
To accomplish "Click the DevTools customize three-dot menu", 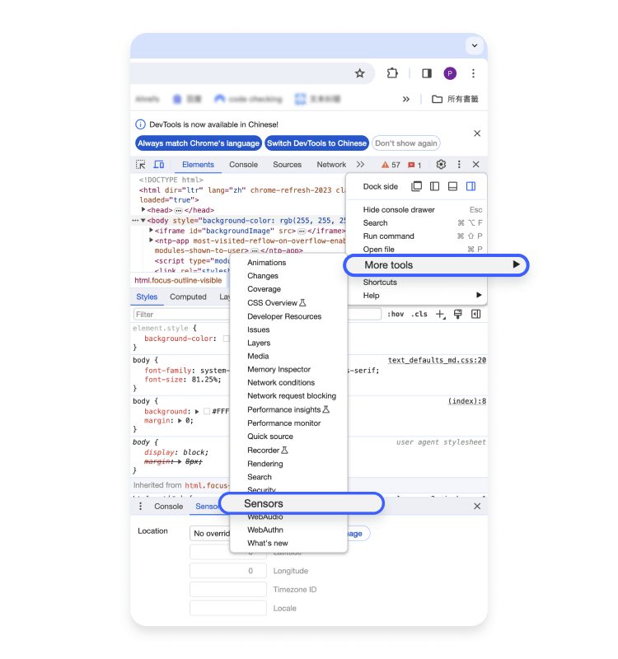I will (x=459, y=164).
